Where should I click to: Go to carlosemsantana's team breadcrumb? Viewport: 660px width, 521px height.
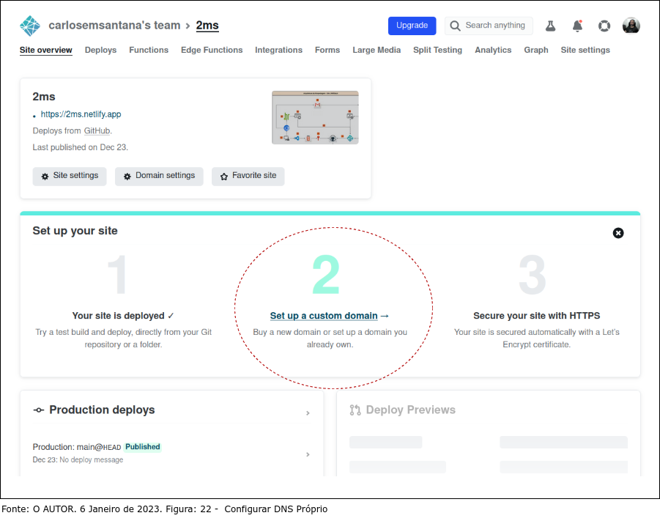(114, 25)
